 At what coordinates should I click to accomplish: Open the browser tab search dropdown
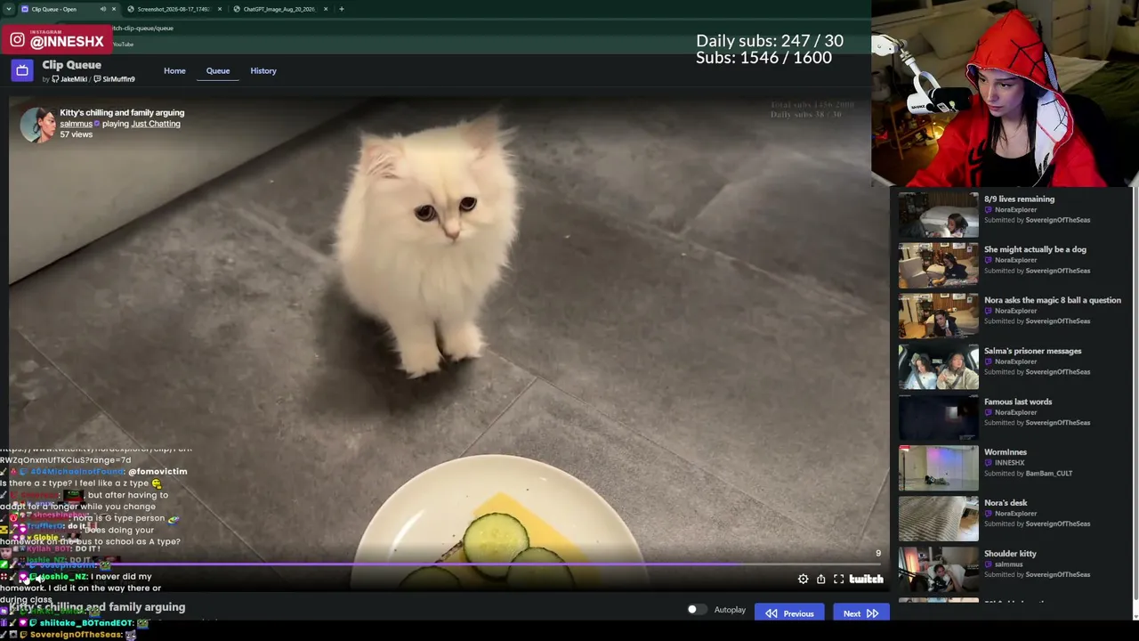click(x=8, y=9)
